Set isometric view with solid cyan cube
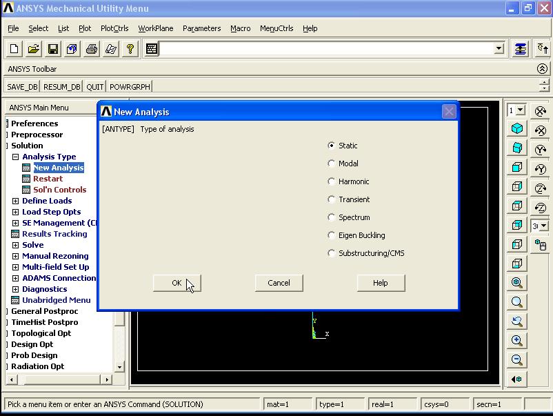The height and width of the screenshot is (416, 553). [x=517, y=128]
